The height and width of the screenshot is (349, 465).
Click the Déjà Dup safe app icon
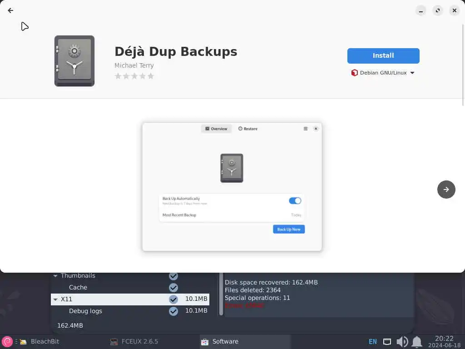(x=74, y=61)
